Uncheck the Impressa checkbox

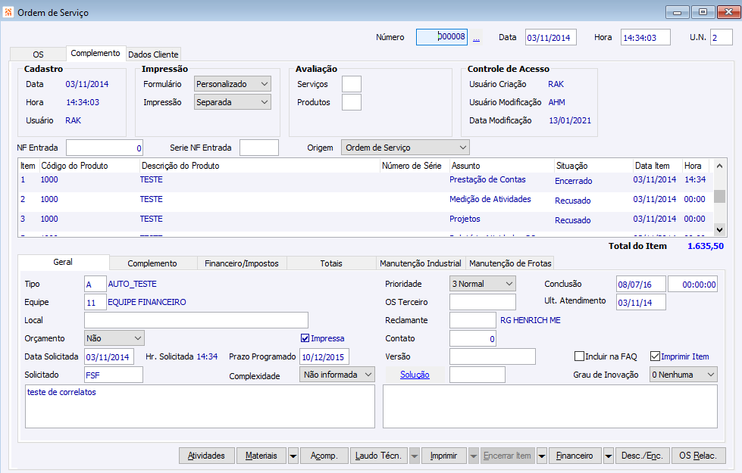[x=305, y=338]
